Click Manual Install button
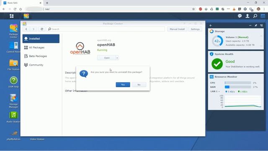 [177, 29]
